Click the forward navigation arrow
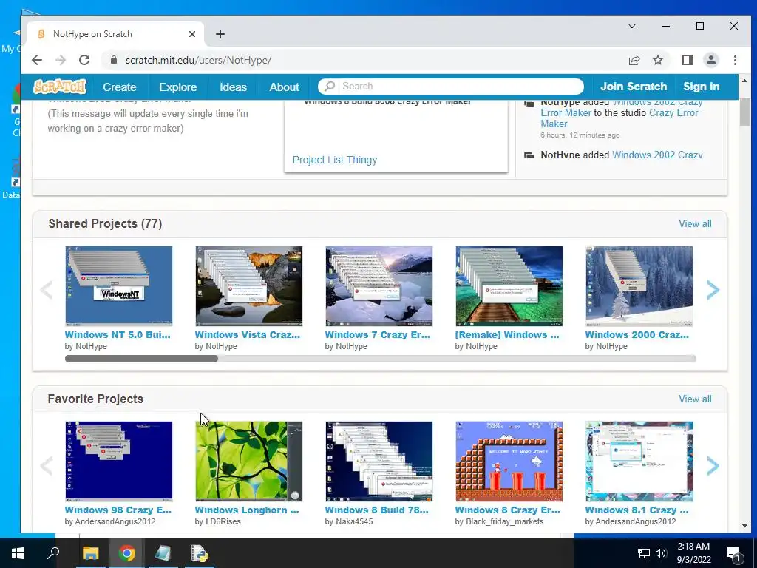 click(61, 60)
